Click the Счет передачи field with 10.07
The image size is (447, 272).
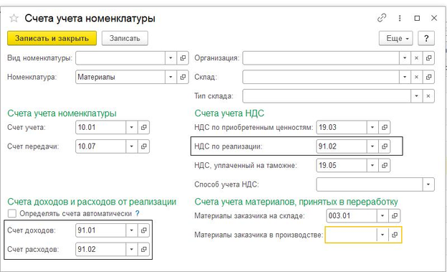[x=100, y=146]
